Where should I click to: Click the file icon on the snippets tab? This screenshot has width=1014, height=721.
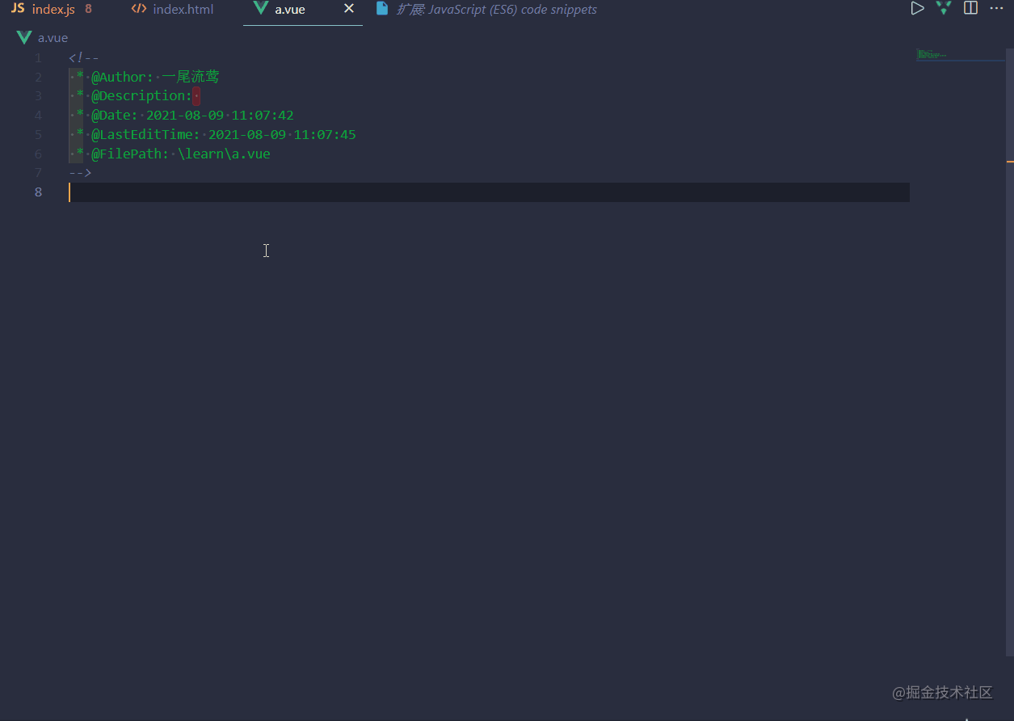click(x=382, y=9)
